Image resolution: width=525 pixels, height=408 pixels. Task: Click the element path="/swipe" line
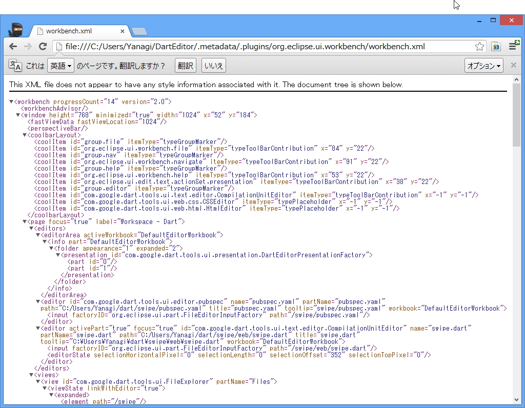tap(104, 401)
